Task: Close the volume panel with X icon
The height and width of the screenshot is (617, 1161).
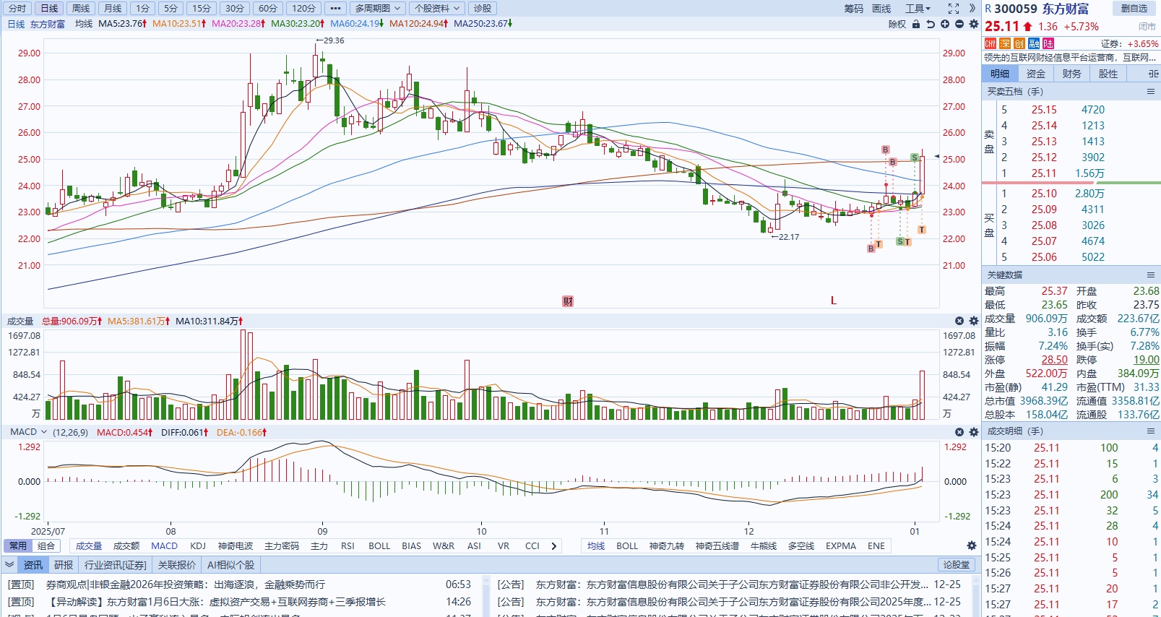Action: 959,321
